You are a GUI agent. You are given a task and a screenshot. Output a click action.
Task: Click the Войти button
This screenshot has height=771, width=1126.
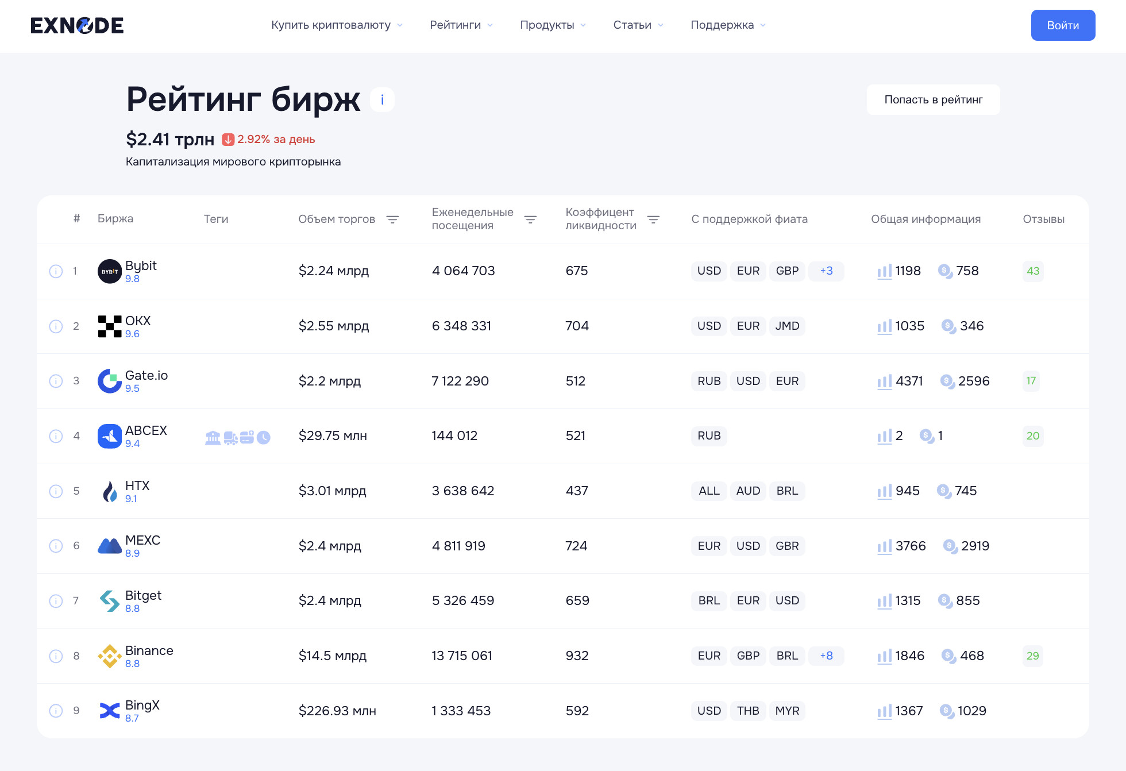pyautogui.click(x=1063, y=25)
